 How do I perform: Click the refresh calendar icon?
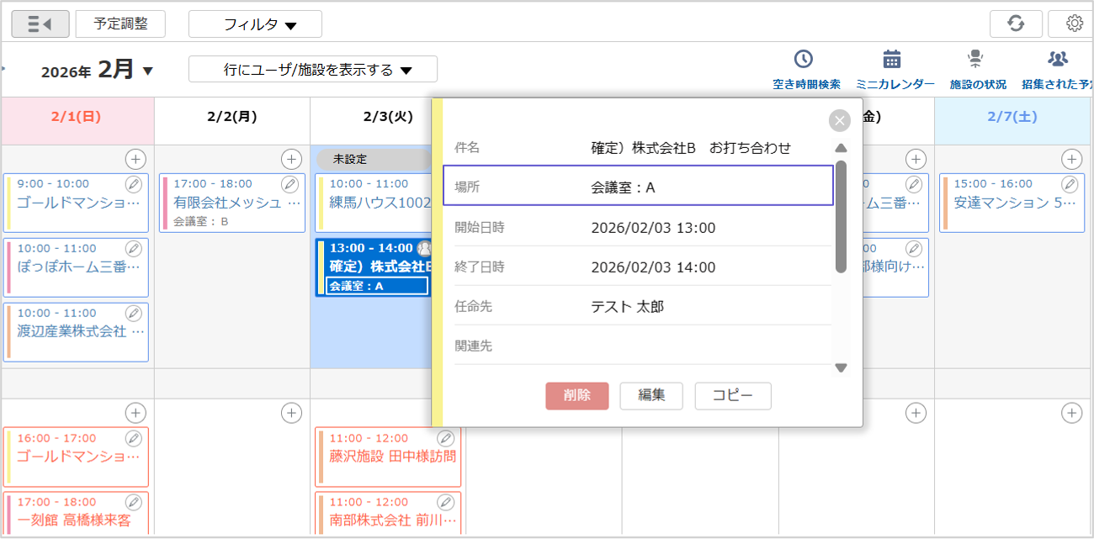[x=1016, y=24]
